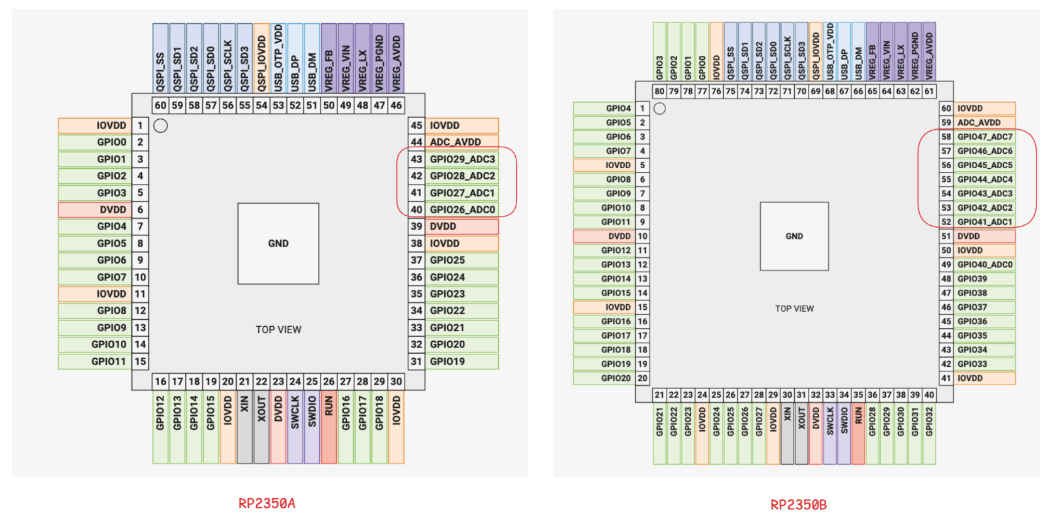Select the GPIO29_ADC3 pin label

[x=462, y=159]
